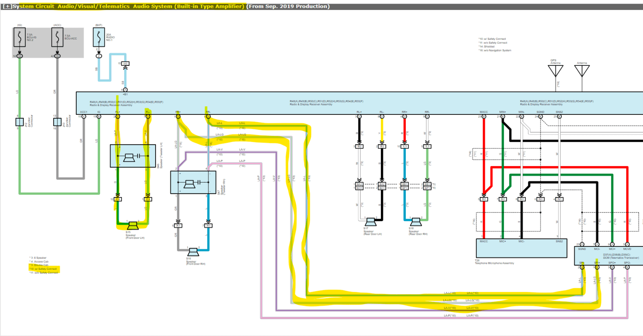Viewport: 643px width, 336px height.
Task: Click the System Circuit Audio System title text
Action: pos(171,6)
